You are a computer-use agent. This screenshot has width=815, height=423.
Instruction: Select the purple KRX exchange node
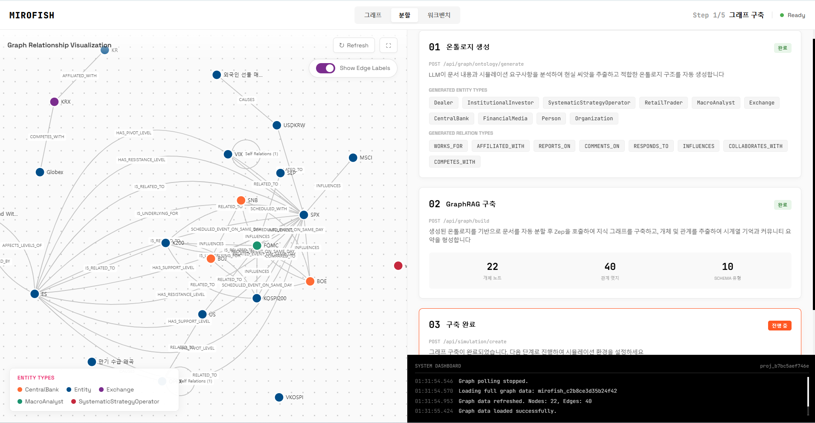54,102
